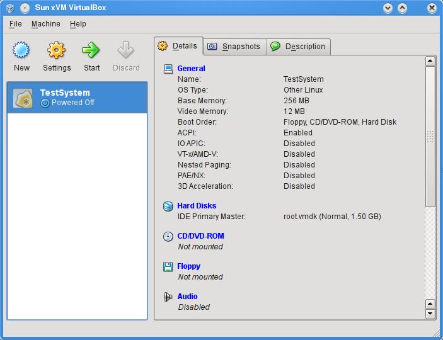Open Settings with the gear icon
Screen dimensions: 443x340
57,50
